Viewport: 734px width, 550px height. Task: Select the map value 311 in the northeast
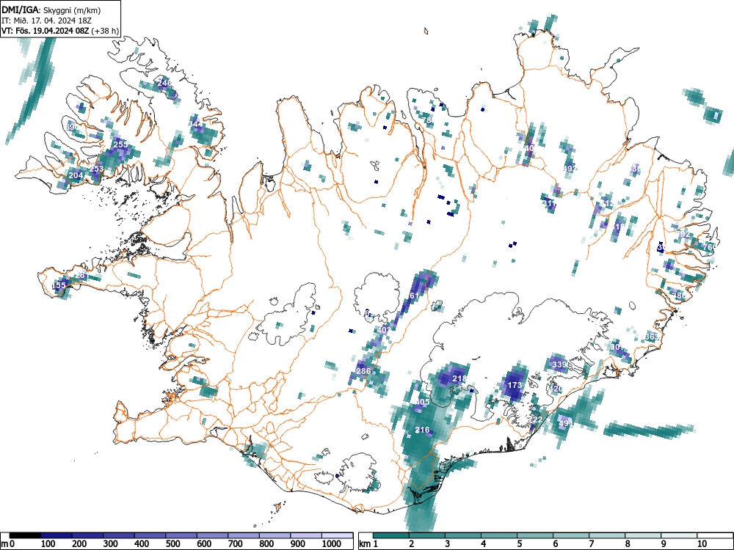550,203
